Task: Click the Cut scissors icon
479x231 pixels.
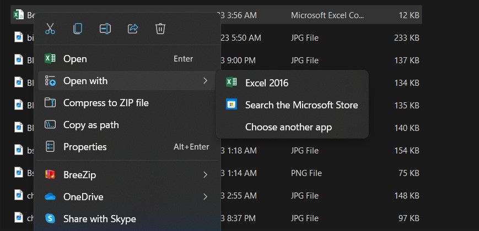Action: [x=50, y=29]
